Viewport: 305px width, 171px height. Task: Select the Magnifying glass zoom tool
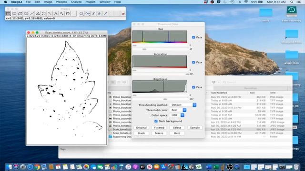[61, 14]
